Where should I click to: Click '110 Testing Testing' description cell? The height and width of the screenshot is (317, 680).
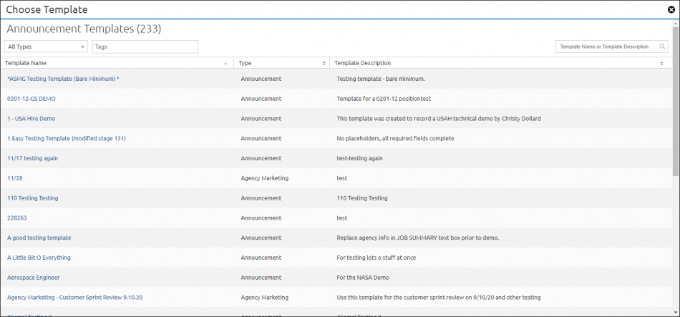coord(361,198)
